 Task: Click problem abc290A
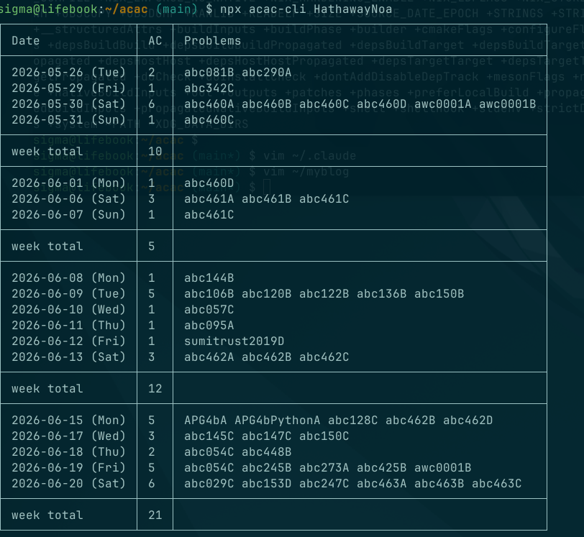tap(267, 72)
